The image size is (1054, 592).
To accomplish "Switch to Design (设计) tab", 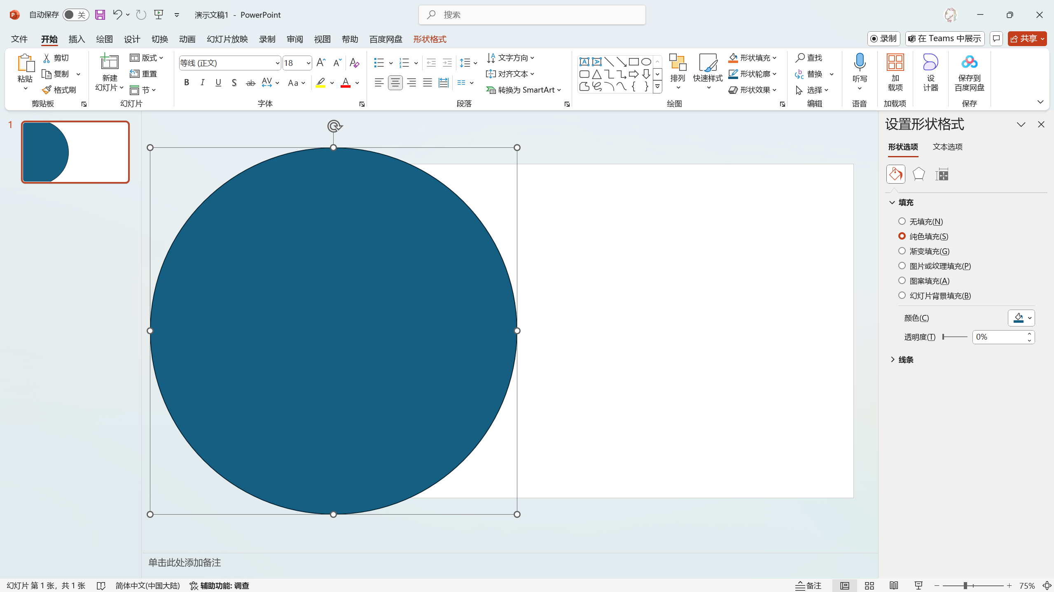I will (x=132, y=39).
